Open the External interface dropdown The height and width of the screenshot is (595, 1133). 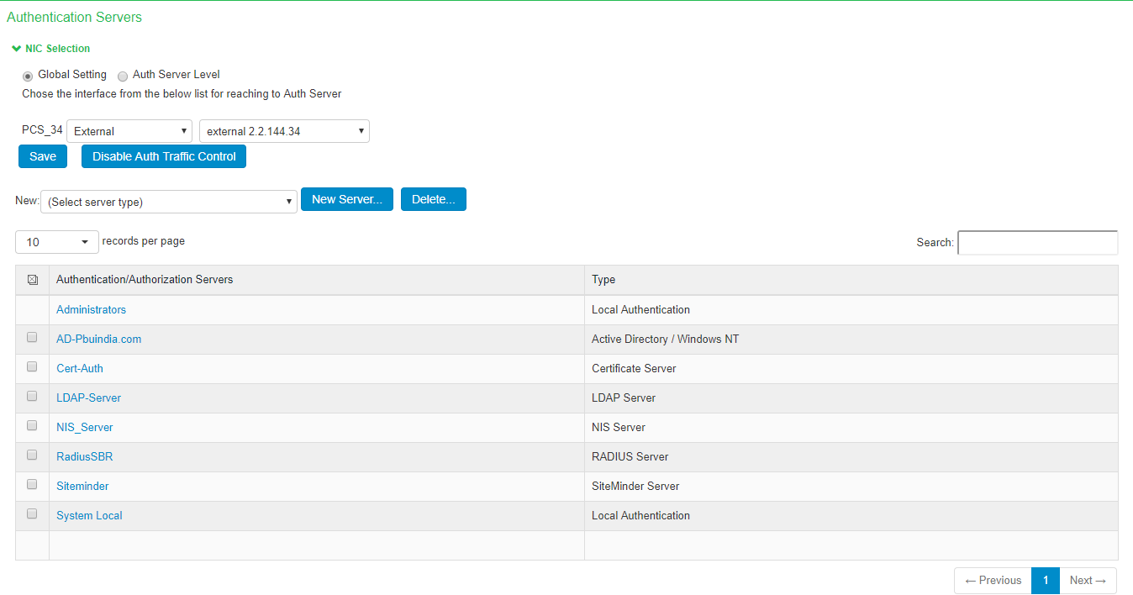pyautogui.click(x=129, y=130)
